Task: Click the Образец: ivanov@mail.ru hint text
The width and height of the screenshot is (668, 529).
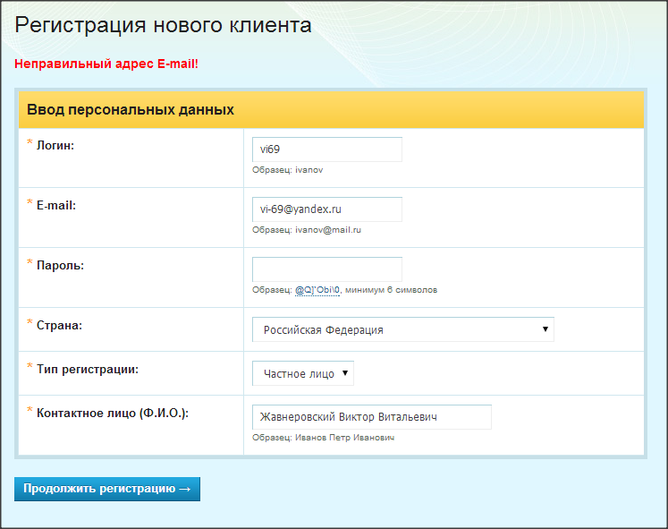Action: [306, 230]
